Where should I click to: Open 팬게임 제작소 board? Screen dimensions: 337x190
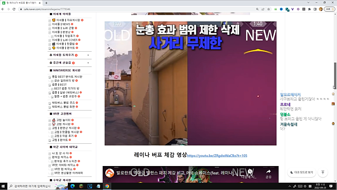pyautogui.click(x=60, y=157)
